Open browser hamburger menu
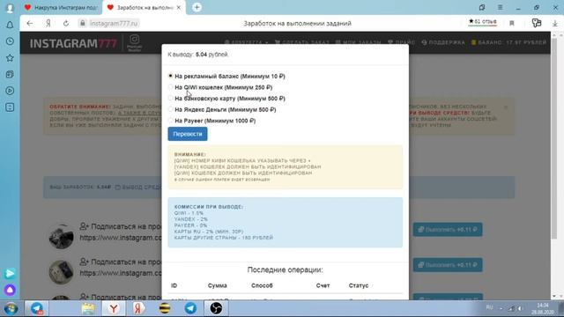This screenshot has height=317, width=564. pos(500,7)
